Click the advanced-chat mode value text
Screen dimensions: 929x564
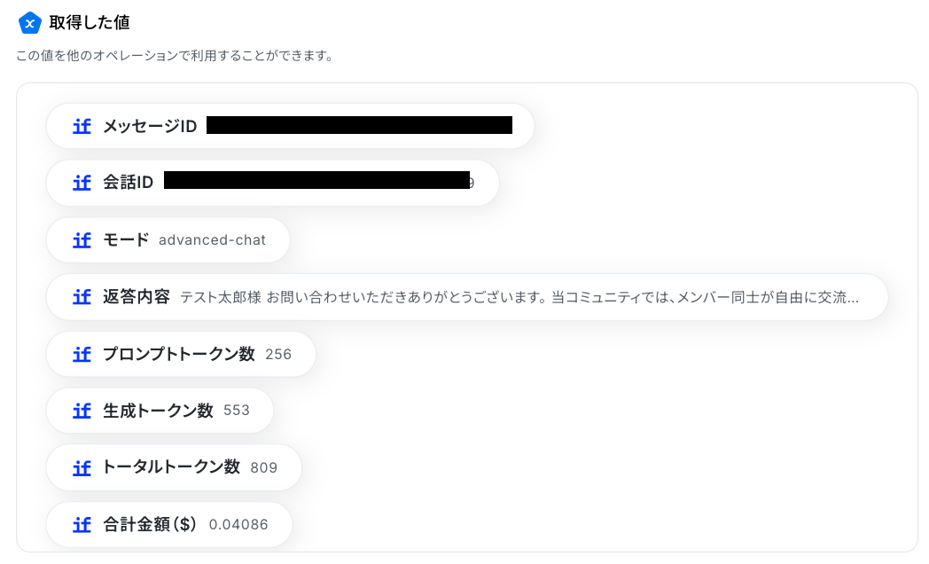pyautogui.click(x=212, y=240)
